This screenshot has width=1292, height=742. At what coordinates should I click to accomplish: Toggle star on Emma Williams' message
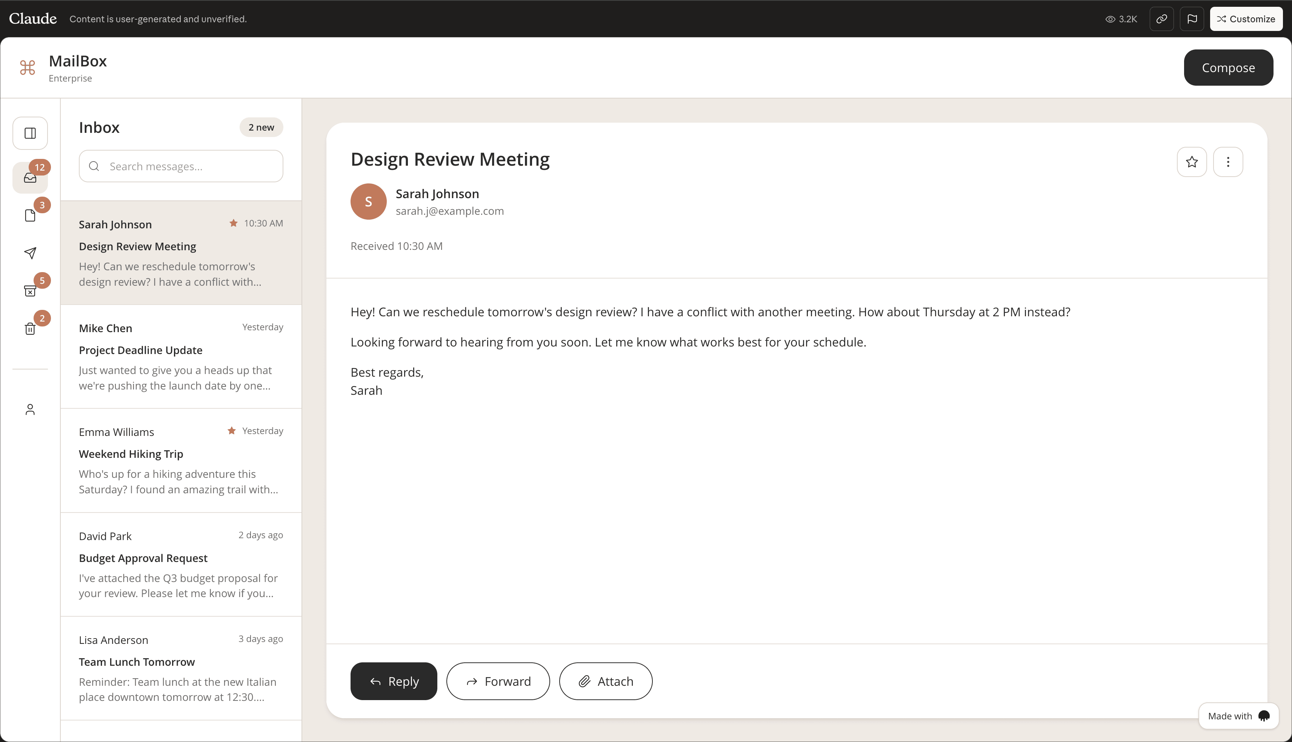tap(231, 431)
